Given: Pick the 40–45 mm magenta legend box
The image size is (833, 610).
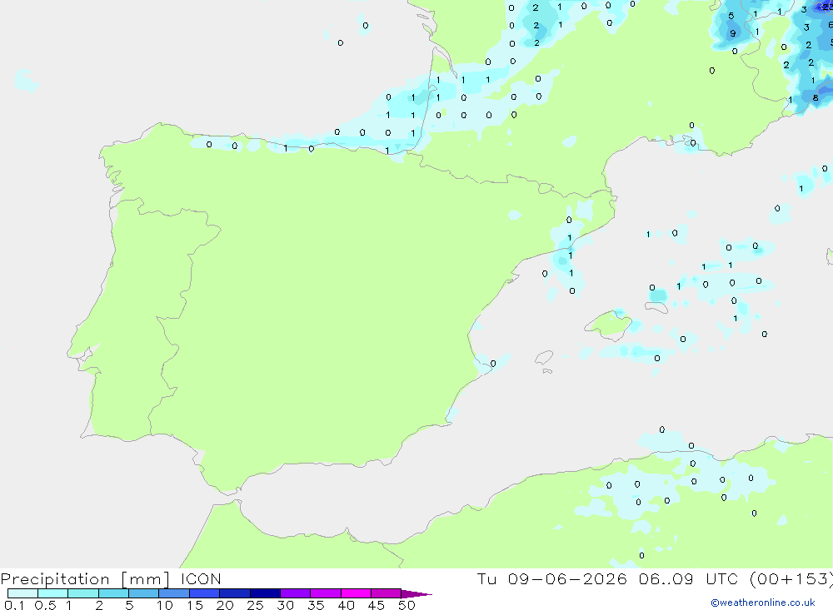Looking at the screenshot, I should coord(356,593).
